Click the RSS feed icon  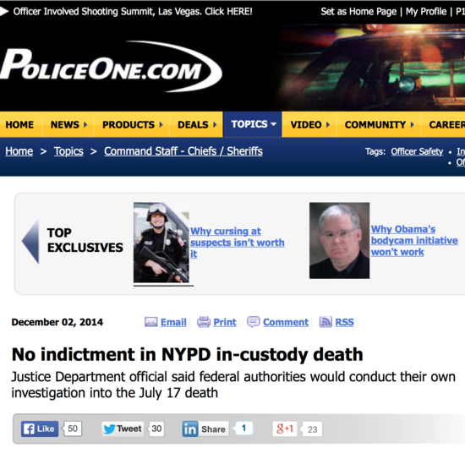325,322
